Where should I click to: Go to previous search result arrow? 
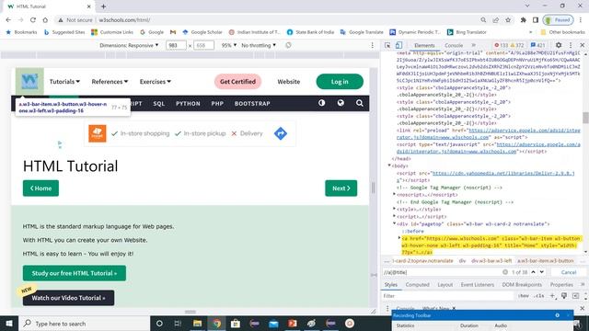point(533,272)
